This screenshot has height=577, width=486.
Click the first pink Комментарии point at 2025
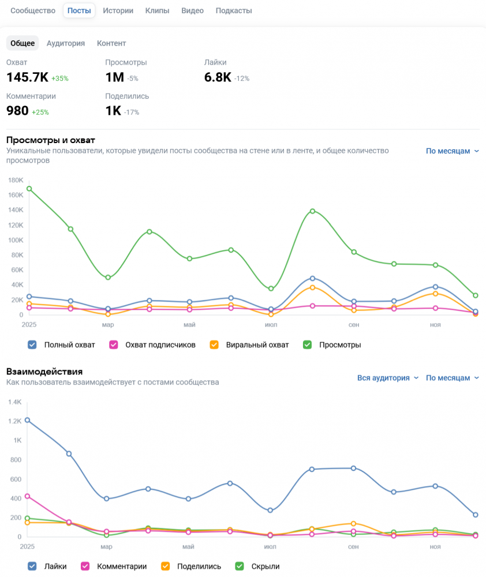tap(27, 496)
